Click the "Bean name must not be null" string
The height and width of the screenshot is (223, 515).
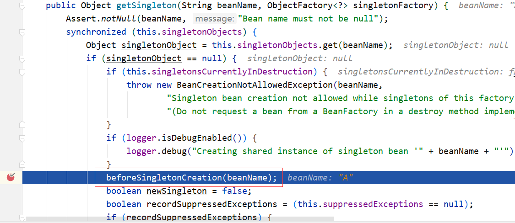pos(308,19)
